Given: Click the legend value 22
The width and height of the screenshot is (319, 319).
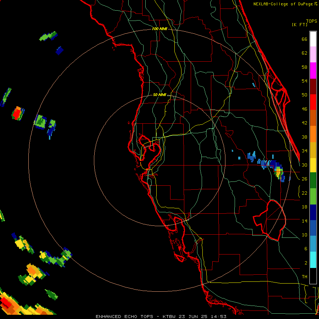Looking at the screenshot, I should 304,193.
